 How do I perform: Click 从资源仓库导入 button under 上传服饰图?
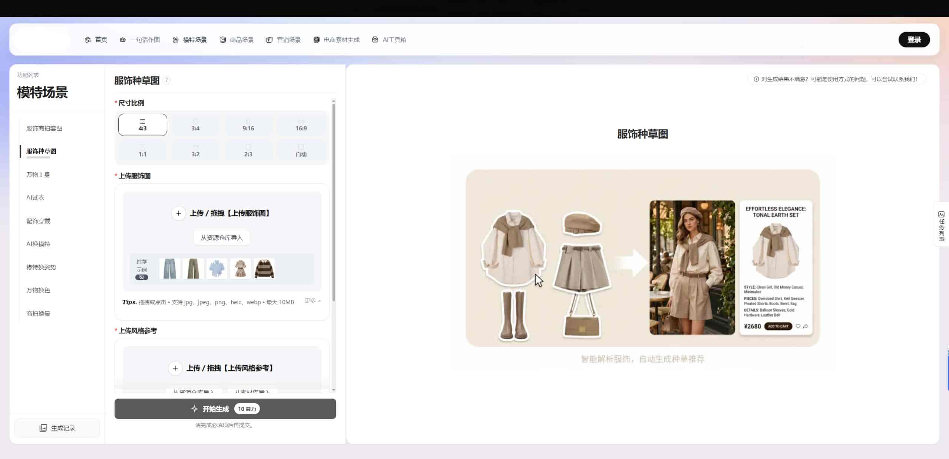[x=222, y=237]
